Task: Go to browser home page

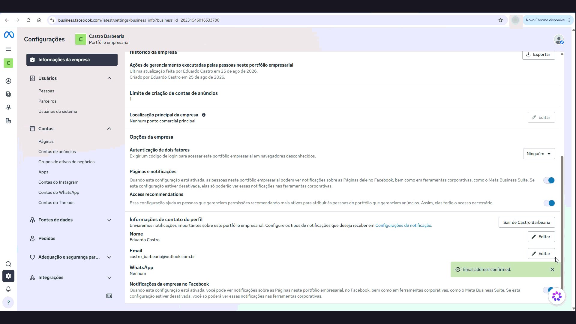Action: pos(39,20)
